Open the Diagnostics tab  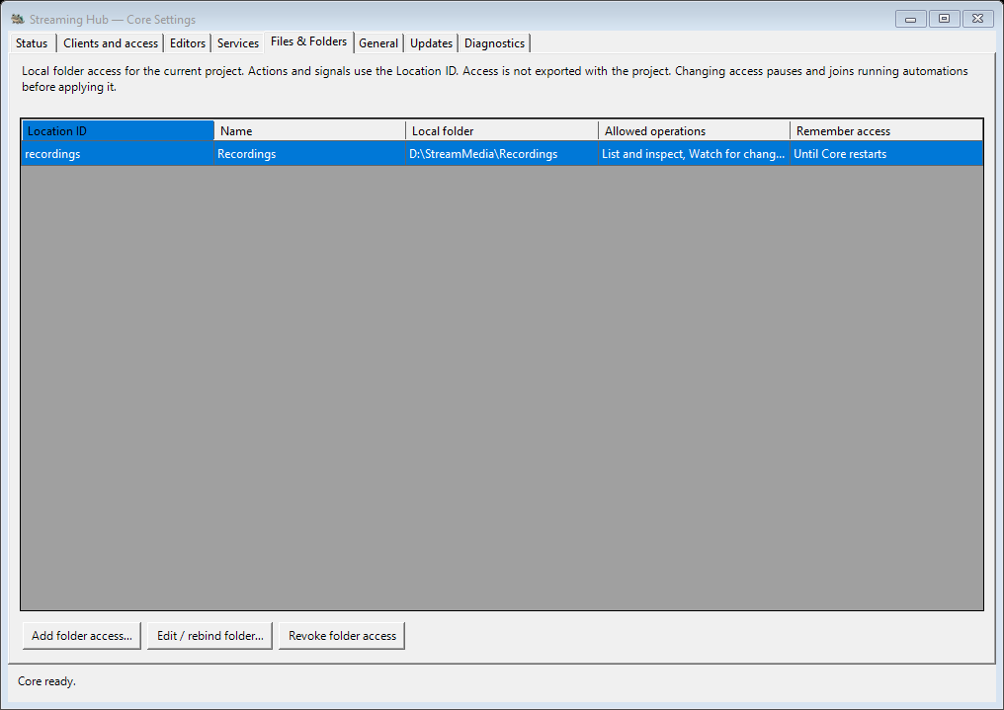pyautogui.click(x=494, y=43)
